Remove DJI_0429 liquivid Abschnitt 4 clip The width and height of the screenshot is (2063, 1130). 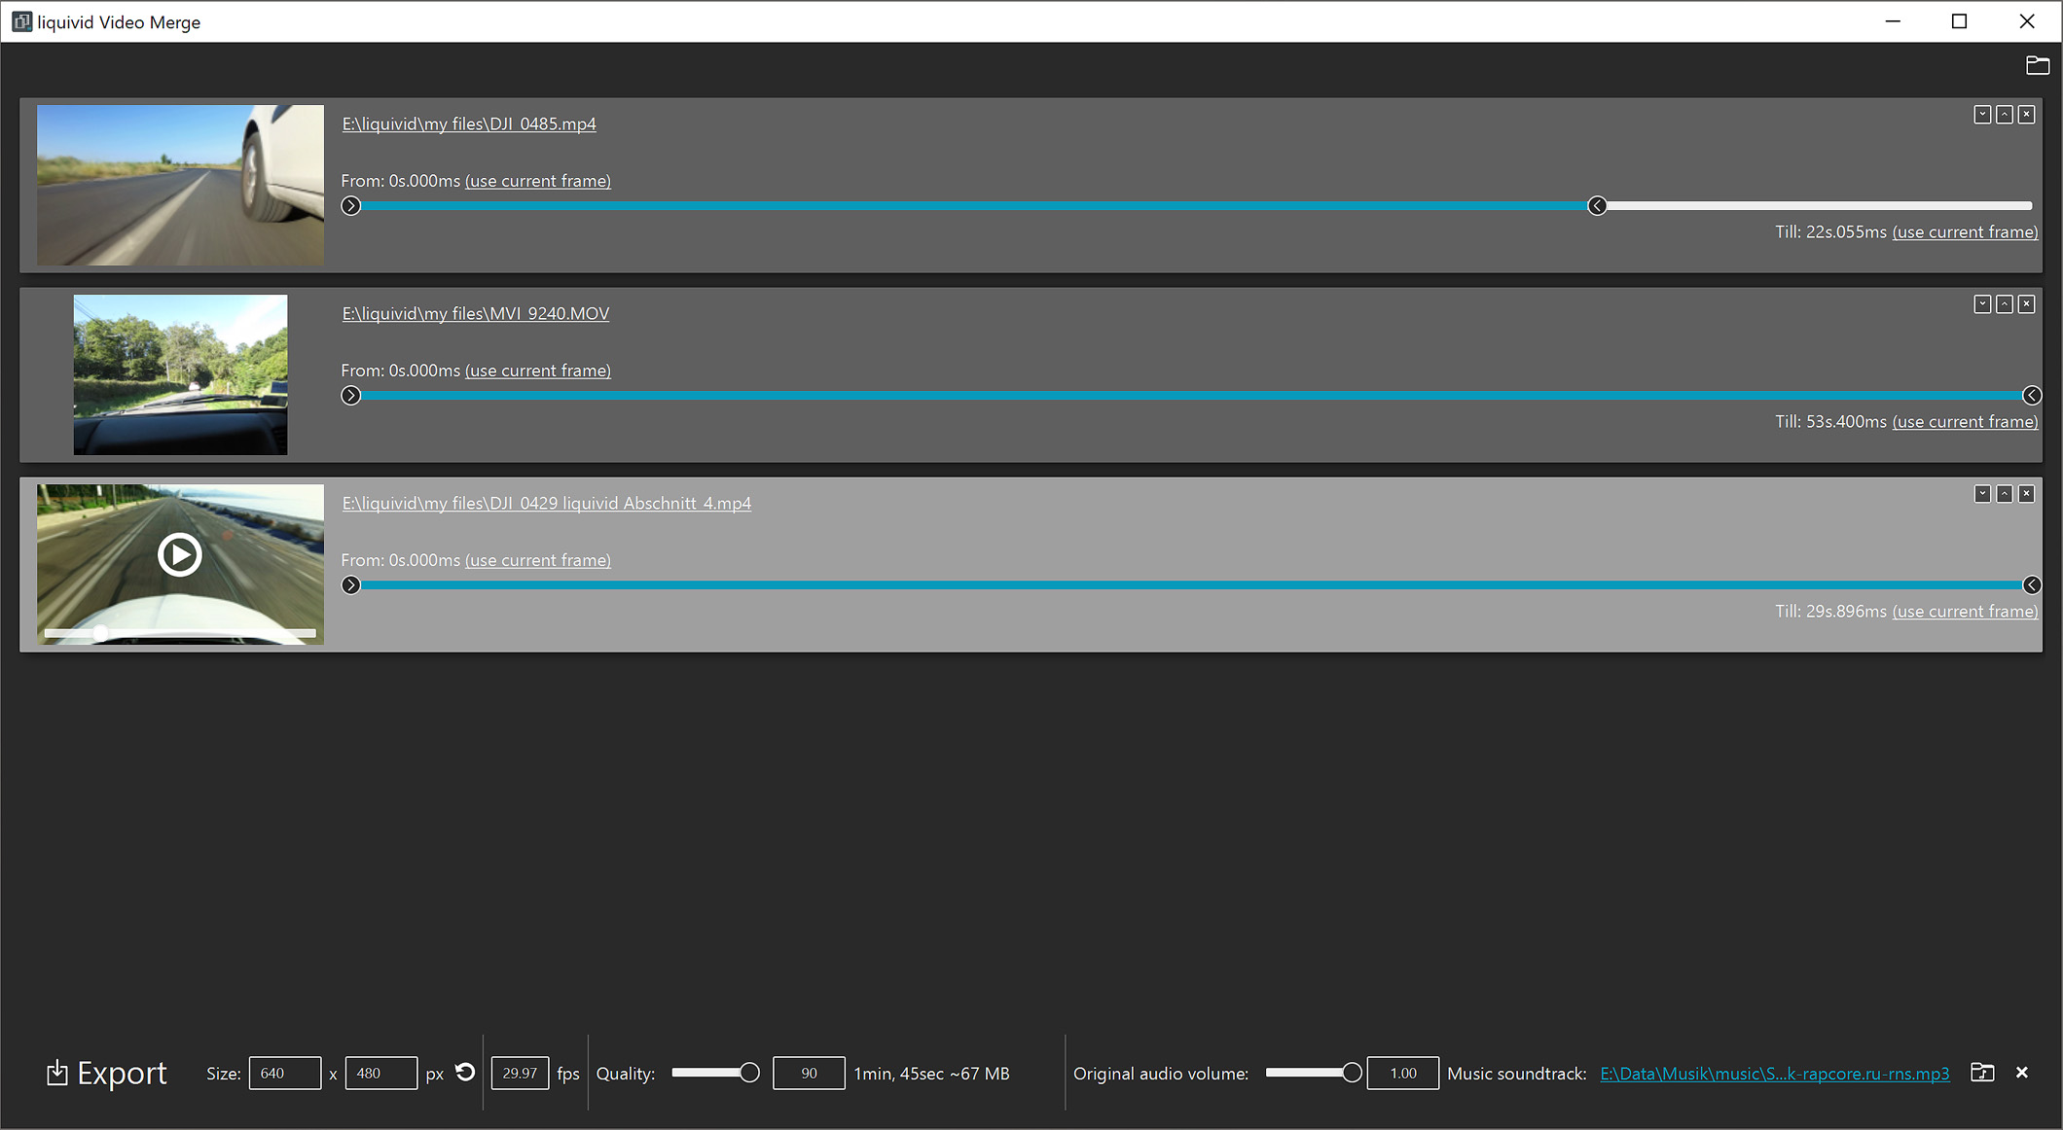(2027, 494)
